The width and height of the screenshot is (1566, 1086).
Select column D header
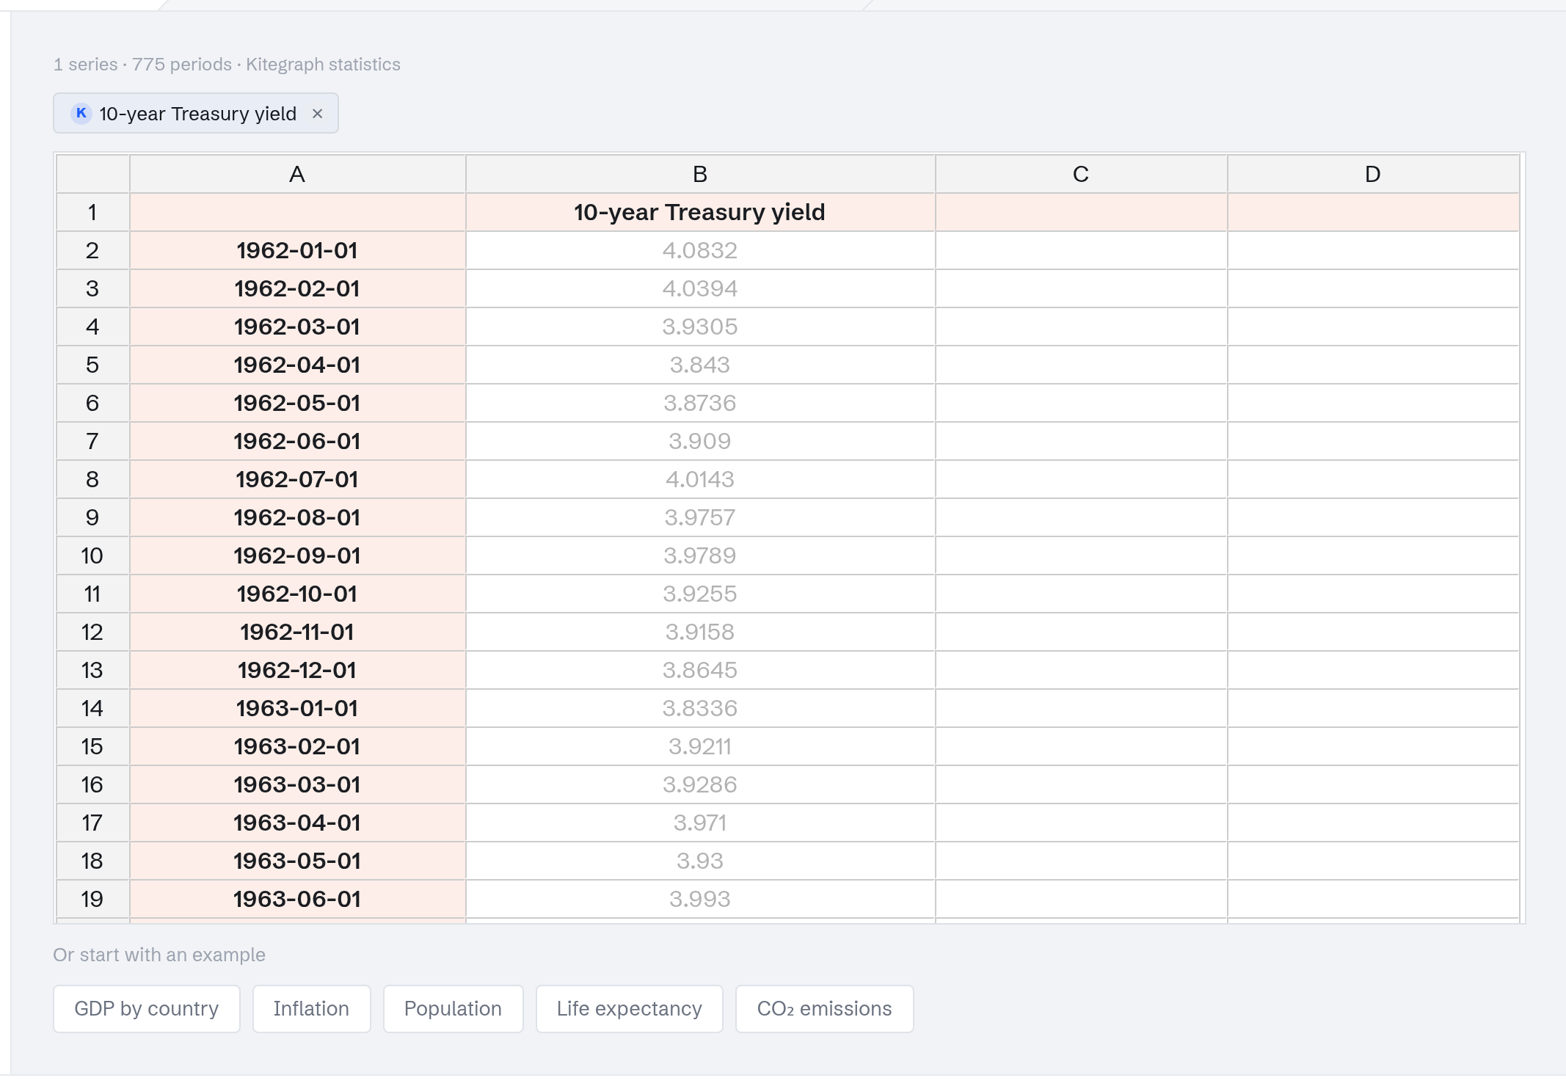coord(1373,174)
